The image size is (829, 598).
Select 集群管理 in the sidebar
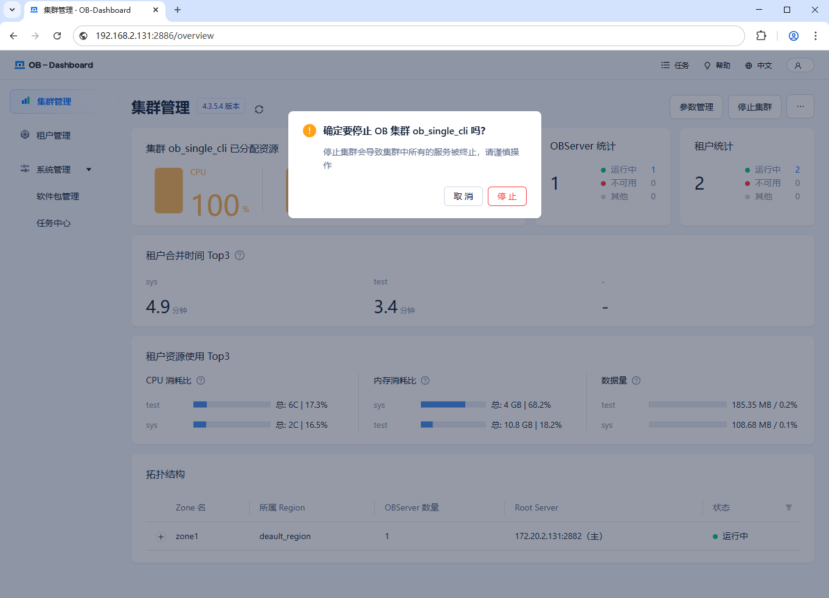point(54,101)
